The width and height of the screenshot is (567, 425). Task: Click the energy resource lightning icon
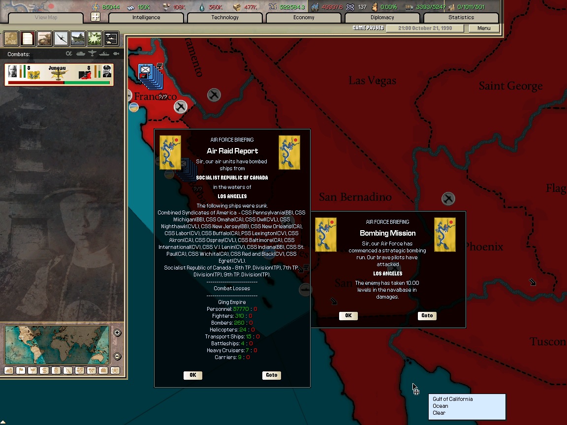pyautogui.click(x=95, y=7)
